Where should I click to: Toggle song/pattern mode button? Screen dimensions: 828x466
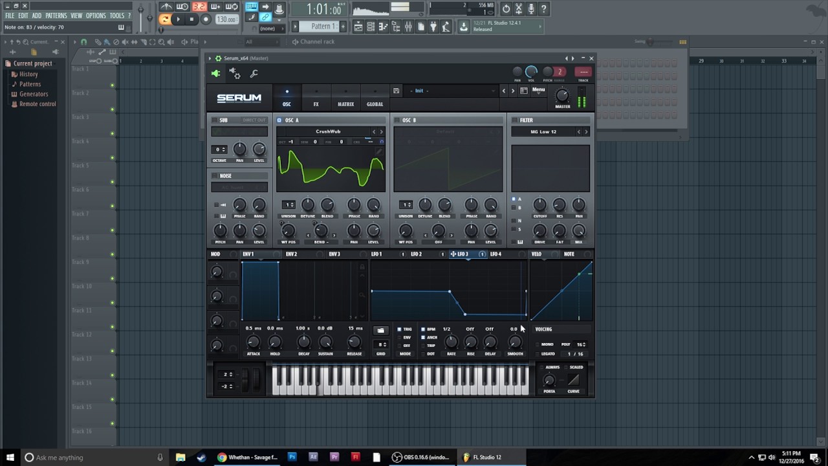click(165, 19)
